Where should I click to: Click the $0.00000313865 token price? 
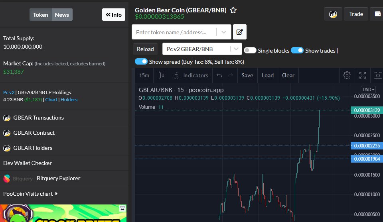(160, 17)
